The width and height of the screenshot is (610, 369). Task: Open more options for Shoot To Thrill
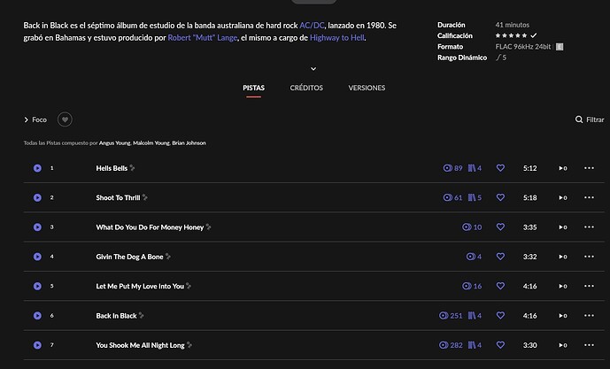pyautogui.click(x=589, y=197)
